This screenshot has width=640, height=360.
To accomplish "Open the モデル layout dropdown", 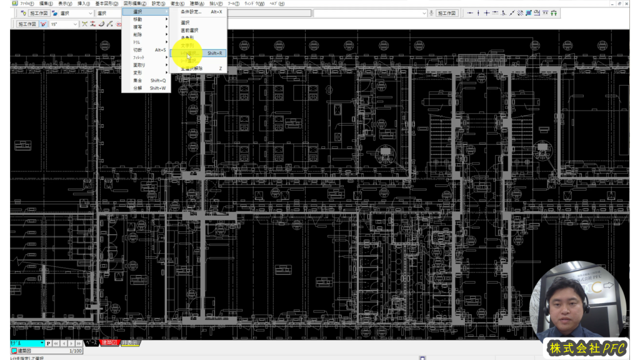I will click(42, 343).
